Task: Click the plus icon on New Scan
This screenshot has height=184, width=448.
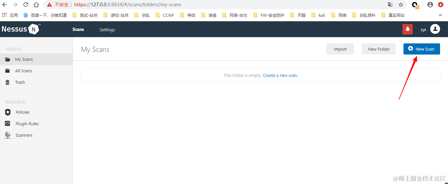Action: tap(410, 49)
